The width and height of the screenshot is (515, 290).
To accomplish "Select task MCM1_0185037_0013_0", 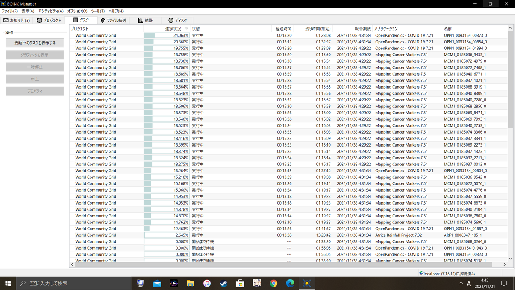I will pyautogui.click(x=465, y=164).
